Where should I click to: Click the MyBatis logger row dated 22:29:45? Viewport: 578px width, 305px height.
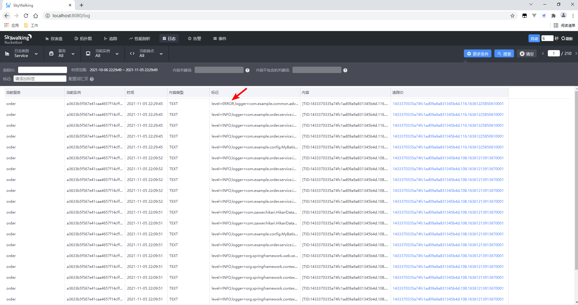tap(257, 147)
